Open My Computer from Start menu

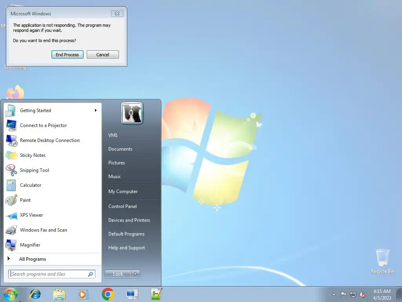coord(123,192)
